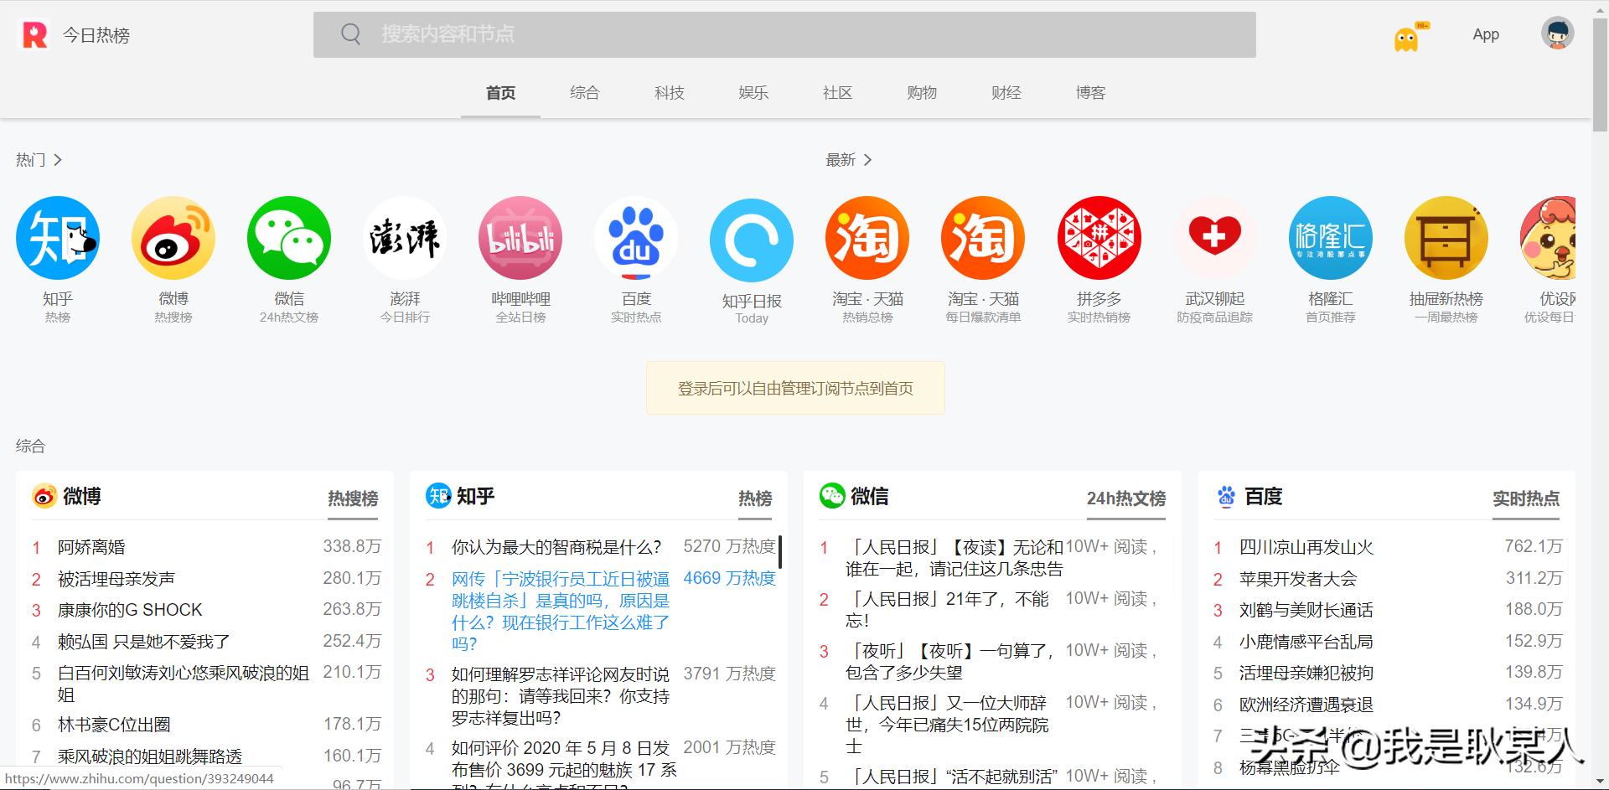Switch to the 博客 tab

point(1091,93)
